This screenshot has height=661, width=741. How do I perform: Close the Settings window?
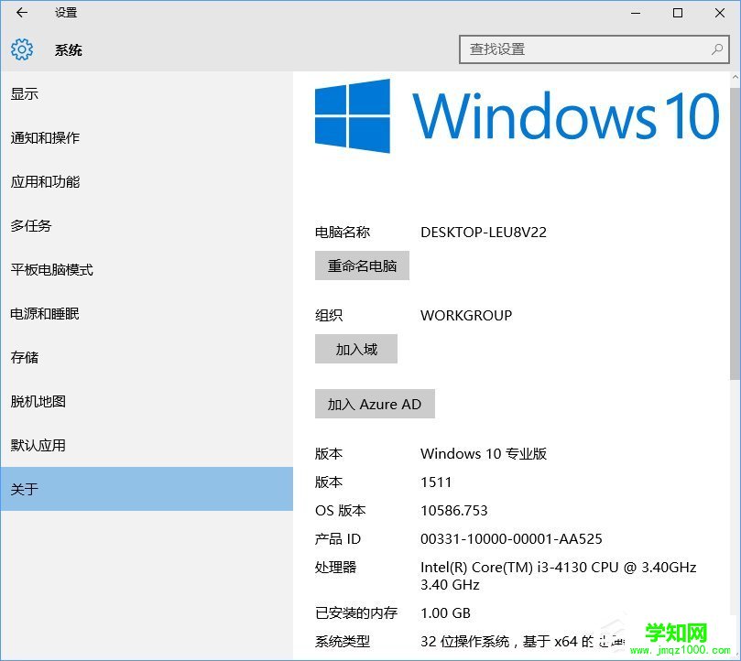pyautogui.click(x=720, y=13)
